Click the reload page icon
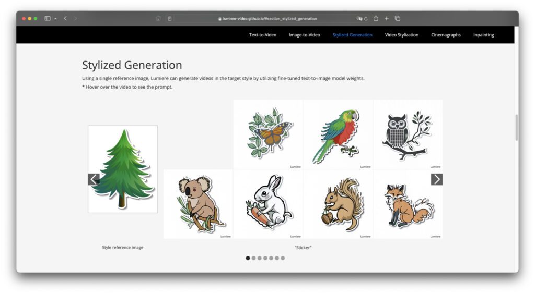Viewport: 535px width, 294px height. pos(366,18)
